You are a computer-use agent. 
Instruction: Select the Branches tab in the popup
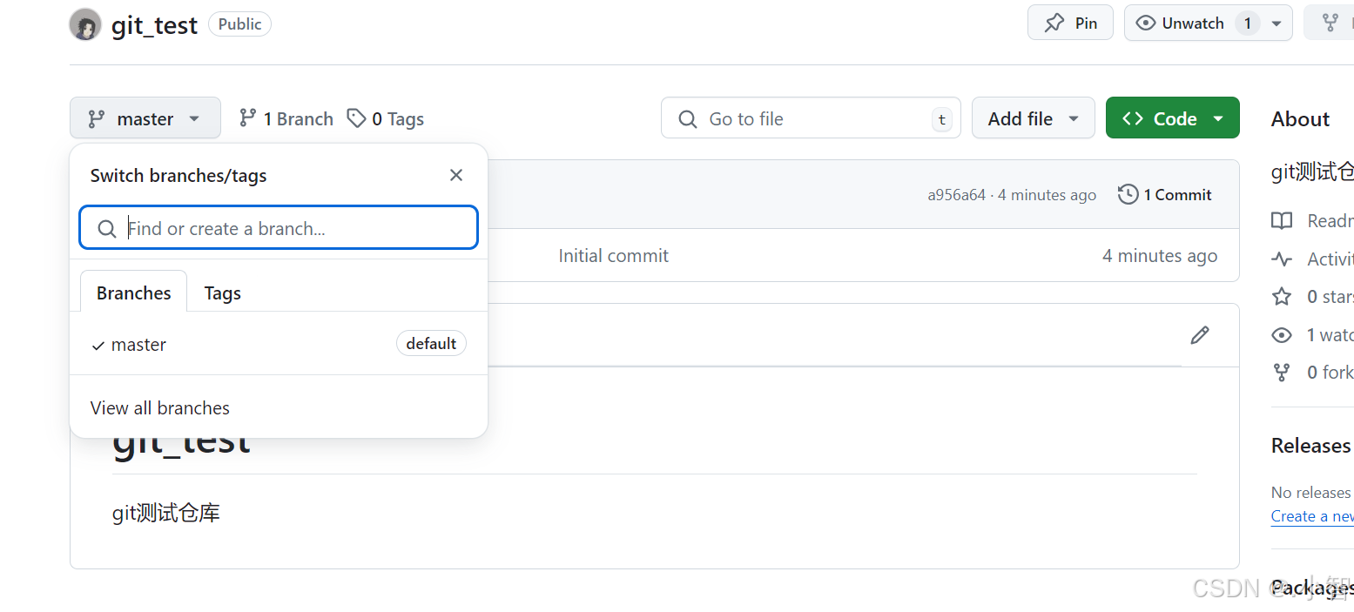133,293
